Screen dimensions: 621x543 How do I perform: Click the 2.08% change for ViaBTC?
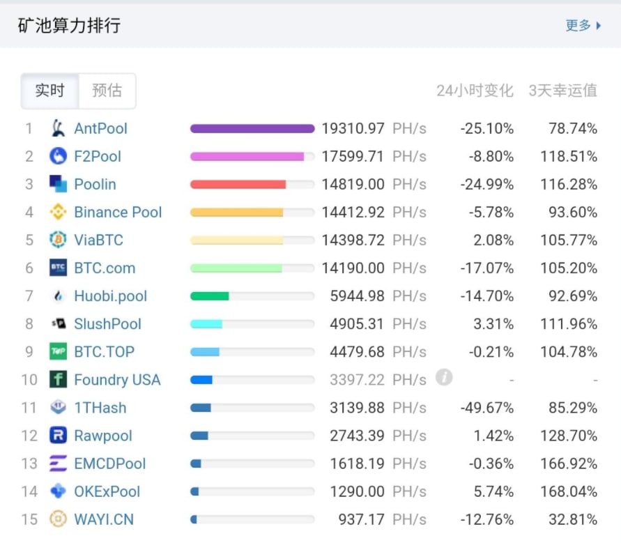(x=493, y=240)
